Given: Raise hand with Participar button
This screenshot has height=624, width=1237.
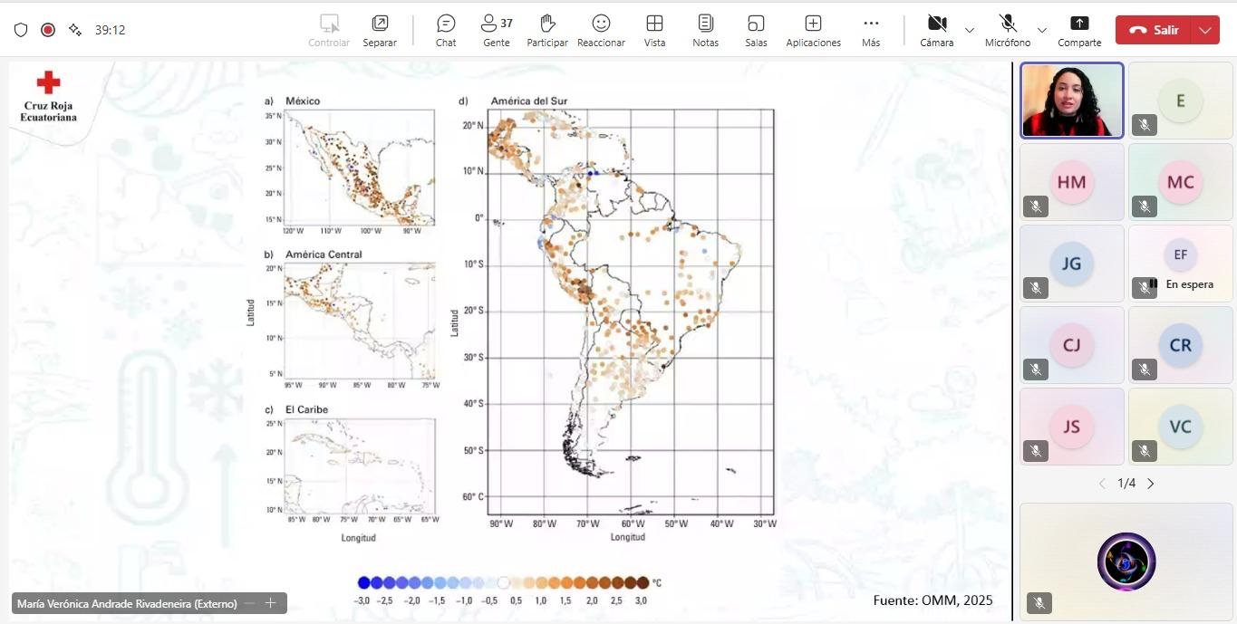Looking at the screenshot, I should point(547,30).
